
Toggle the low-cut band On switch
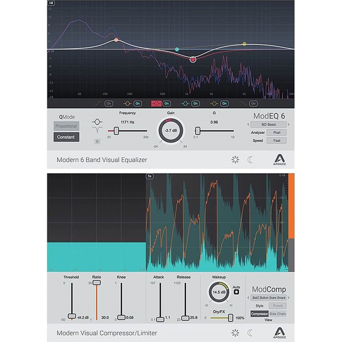pos(108,104)
